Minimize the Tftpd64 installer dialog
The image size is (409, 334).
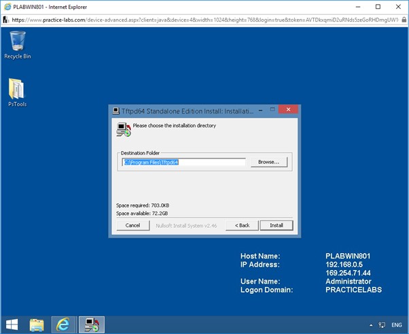click(x=260, y=110)
